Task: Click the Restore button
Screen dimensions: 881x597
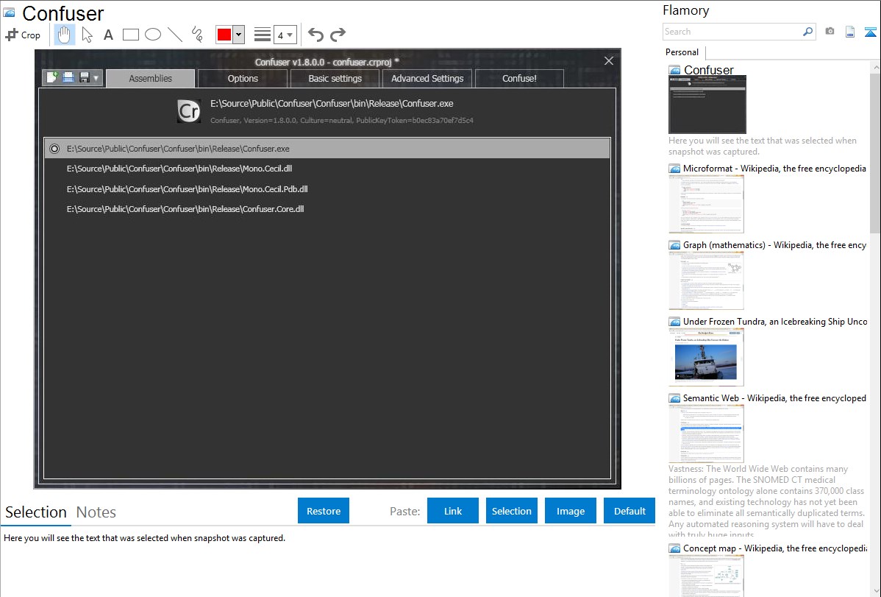Action: [x=324, y=511]
